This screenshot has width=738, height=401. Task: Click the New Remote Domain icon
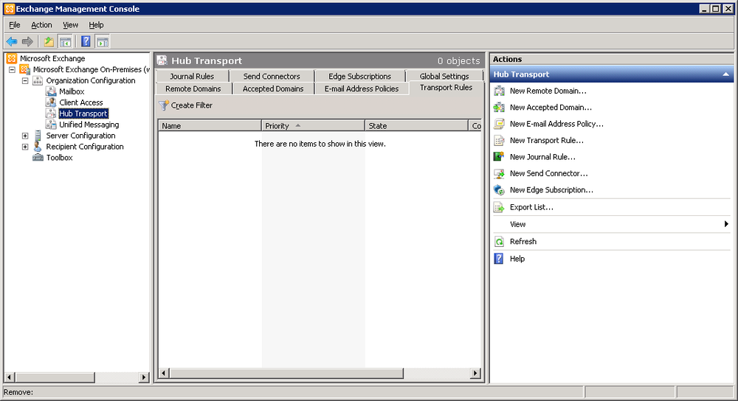499,91
